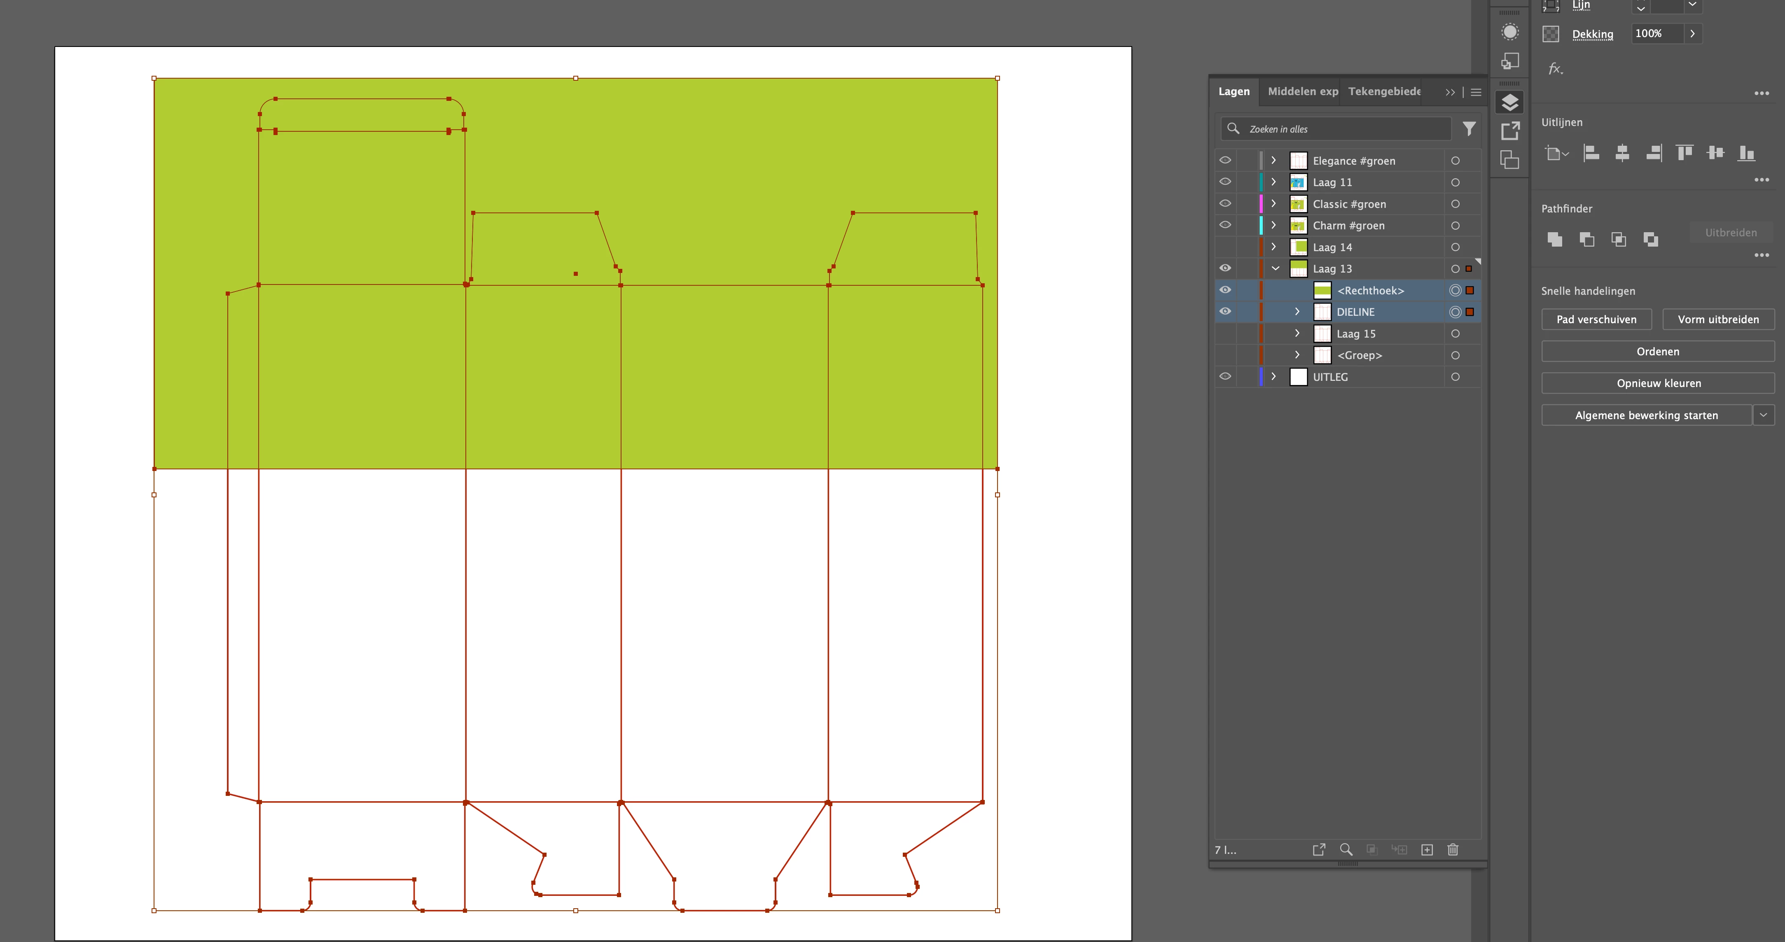Hide the UITLEG layer
Image resolution: width=1785 pixels, height=942 pixels.
(x=1225, y=377)
